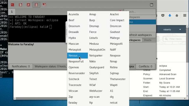The height and width of the screenshot is (106, 189).
Task: Click 'Advanced Scan' policy value
Action: point(168,74)
